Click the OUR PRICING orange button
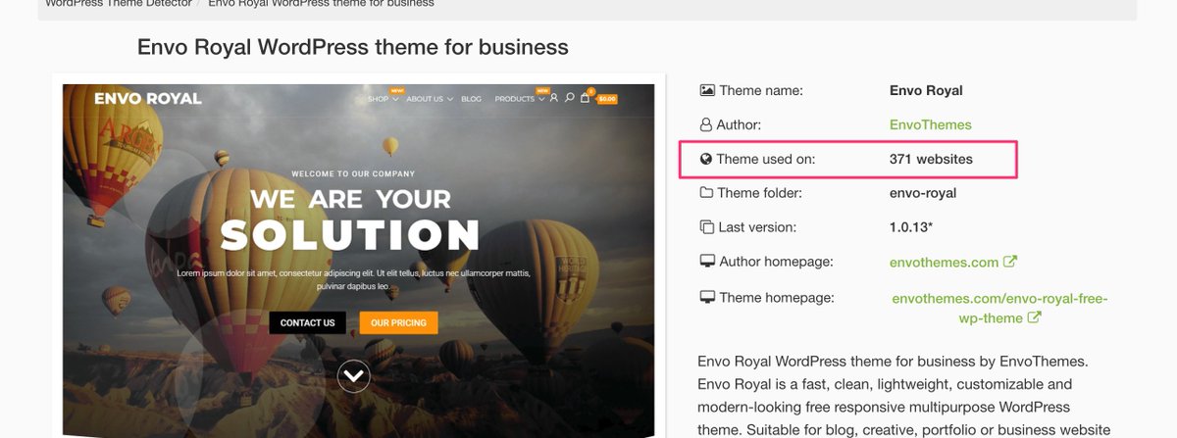Image resolution: width=1177 pixels, height=438 pixels. coord(398,322)
